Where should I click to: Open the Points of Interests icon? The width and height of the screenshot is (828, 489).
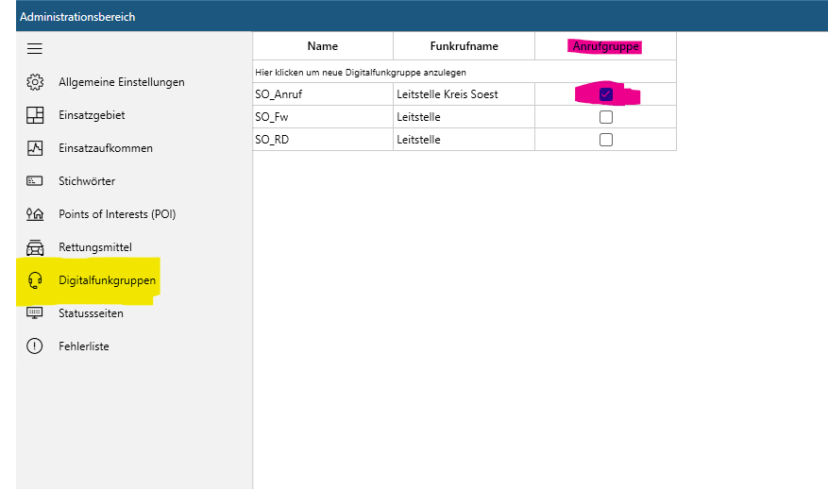click(x=35, y=214)
